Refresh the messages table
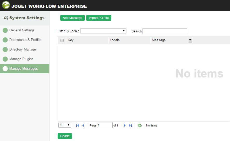Screen dimensions: 230x141 140,125
